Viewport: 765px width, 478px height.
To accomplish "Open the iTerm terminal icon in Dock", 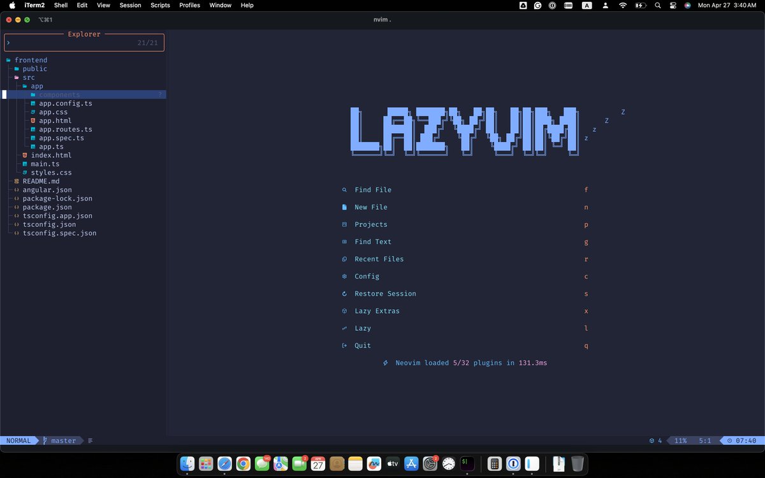I will (467, 464).
